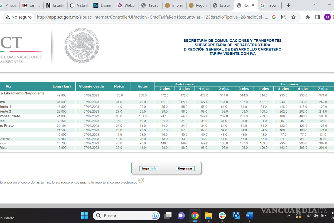
Task: Open the Chrome extensions puzzle icon
Action: (308, 17)
